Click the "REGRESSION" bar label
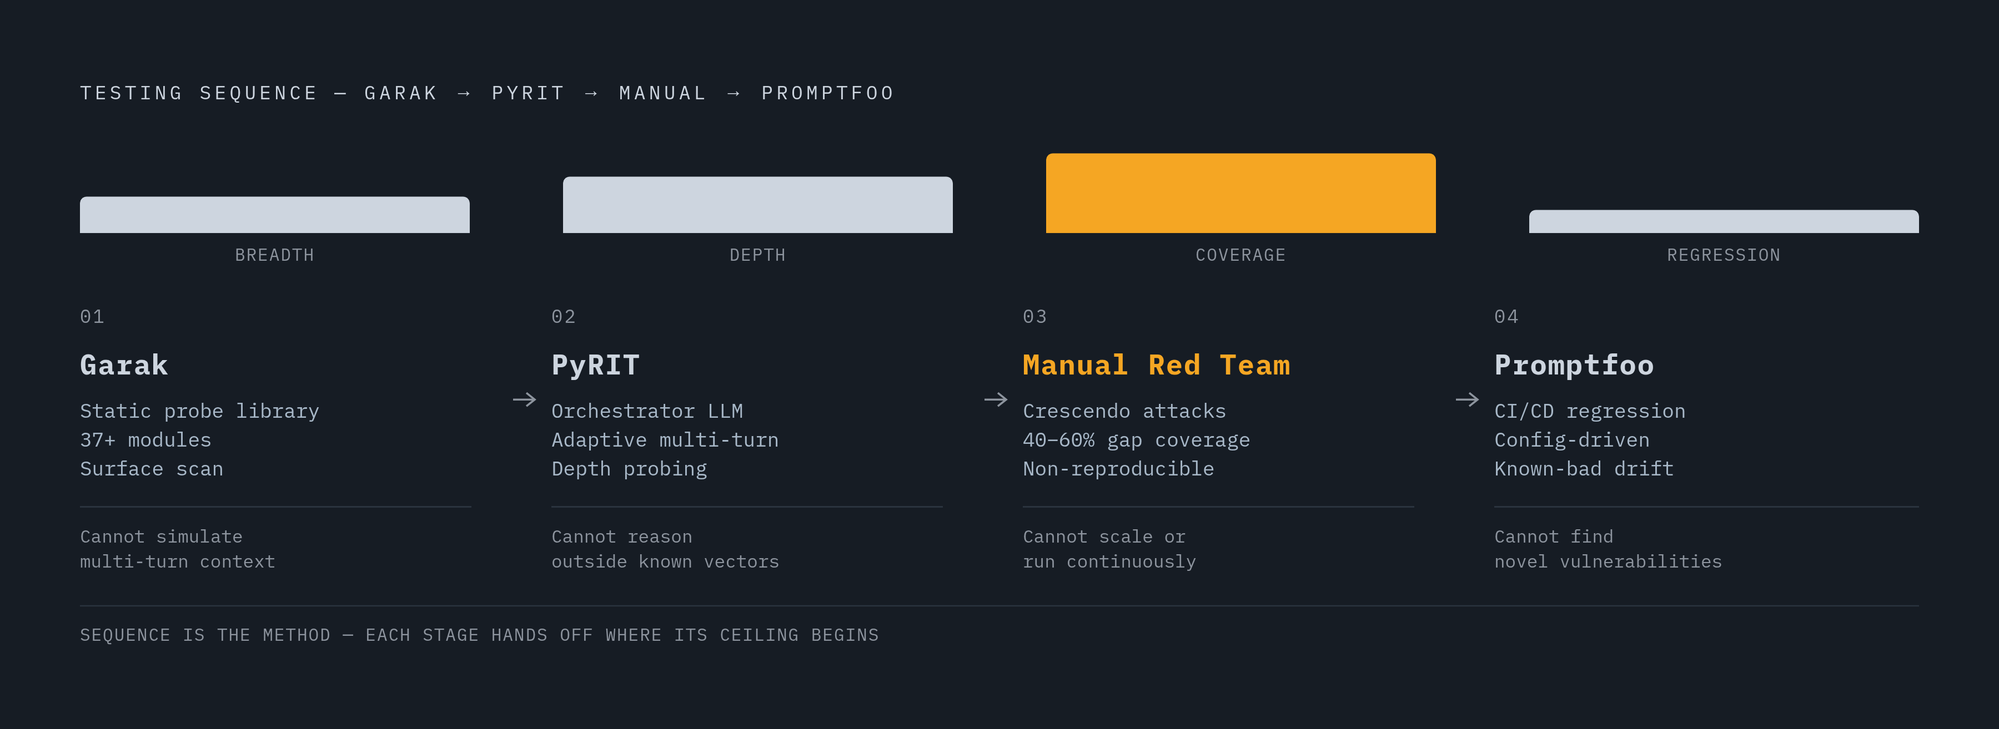 click(x=1724, y=255)
